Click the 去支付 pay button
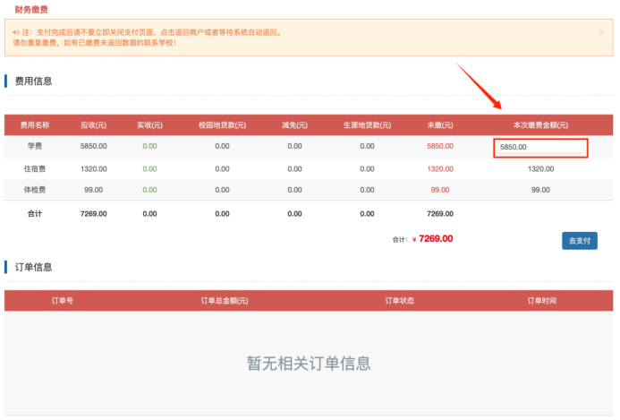 pos(579,241)
